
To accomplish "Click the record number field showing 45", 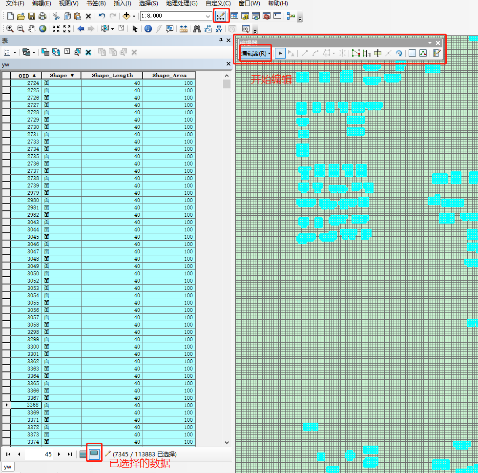I will (39, 454).
